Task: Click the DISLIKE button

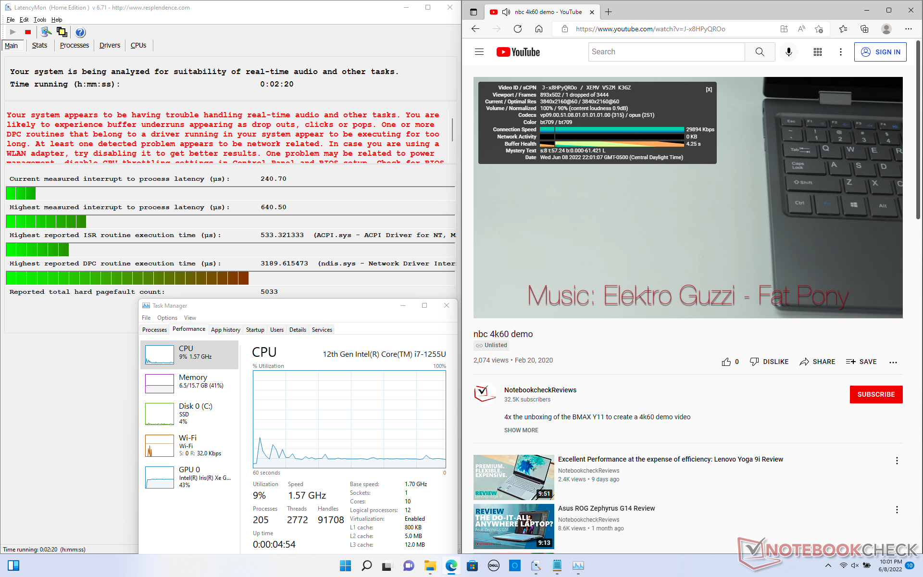Action: pyautogui.click(x=769, y=362)
